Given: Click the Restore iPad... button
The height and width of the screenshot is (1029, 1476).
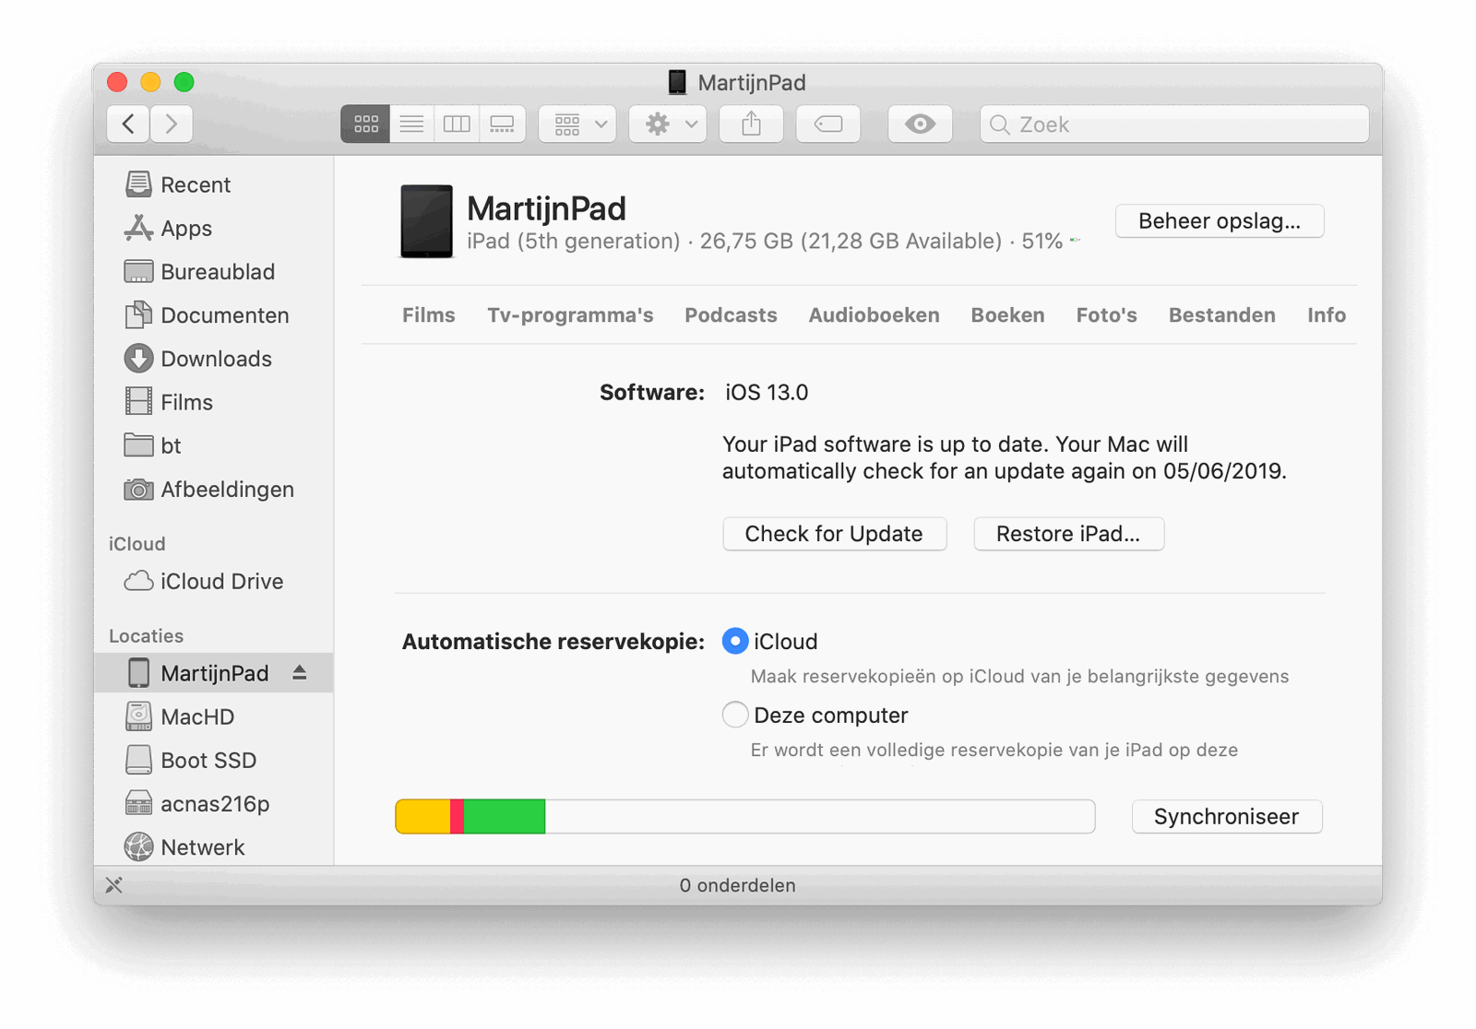Looking at the screenshot, I should coord(1068,534).
